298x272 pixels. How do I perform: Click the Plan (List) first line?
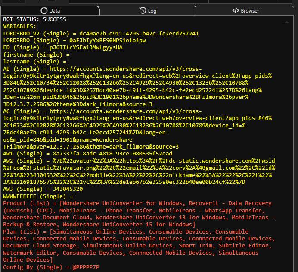[126, 231]
